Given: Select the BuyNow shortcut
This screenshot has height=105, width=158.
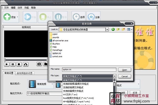Looking at the screenshot, I should coord(56,44).
